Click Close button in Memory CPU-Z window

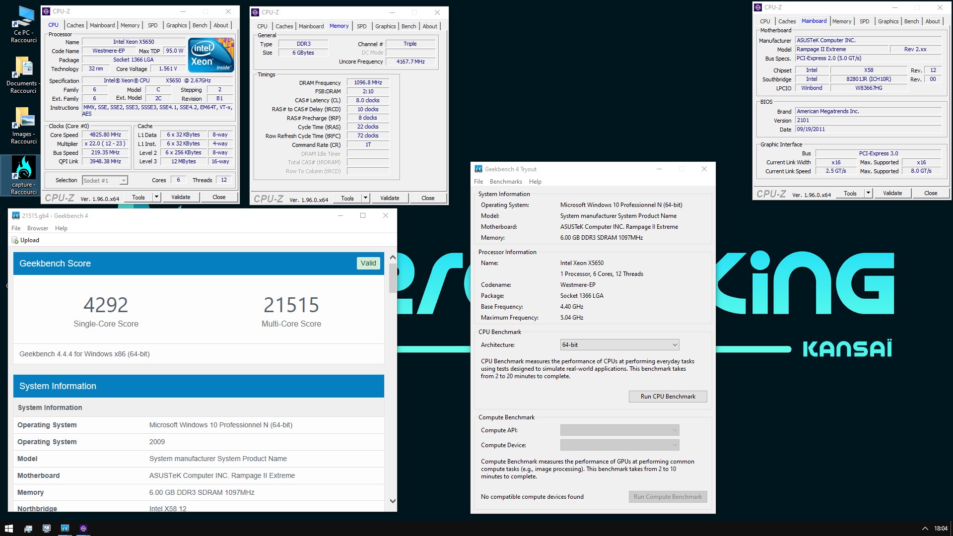(428, 198)
